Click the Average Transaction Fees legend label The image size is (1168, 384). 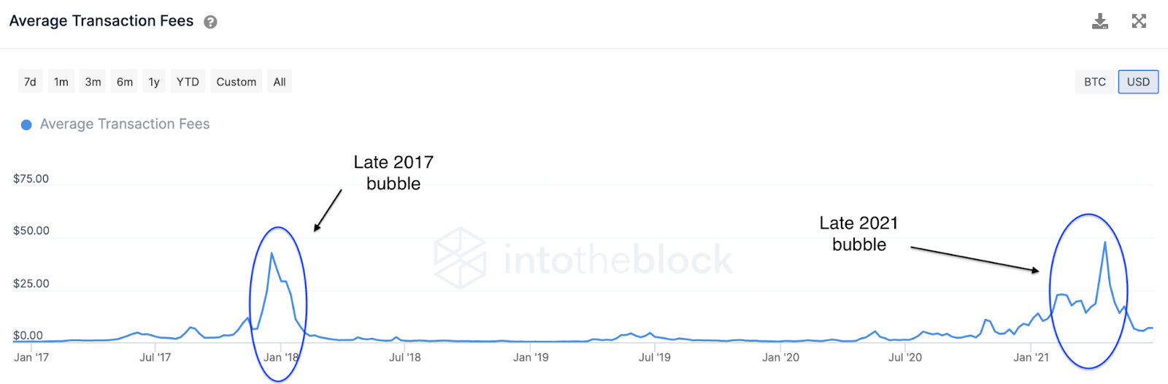125,124
